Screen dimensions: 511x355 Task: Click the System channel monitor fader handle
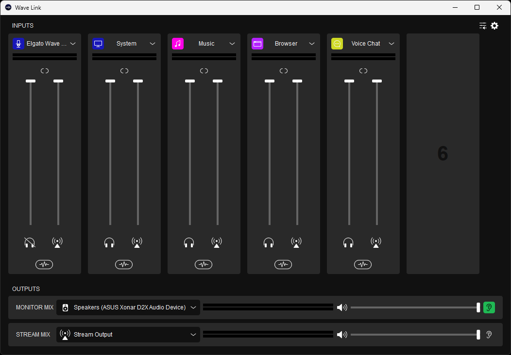point(110,81)
